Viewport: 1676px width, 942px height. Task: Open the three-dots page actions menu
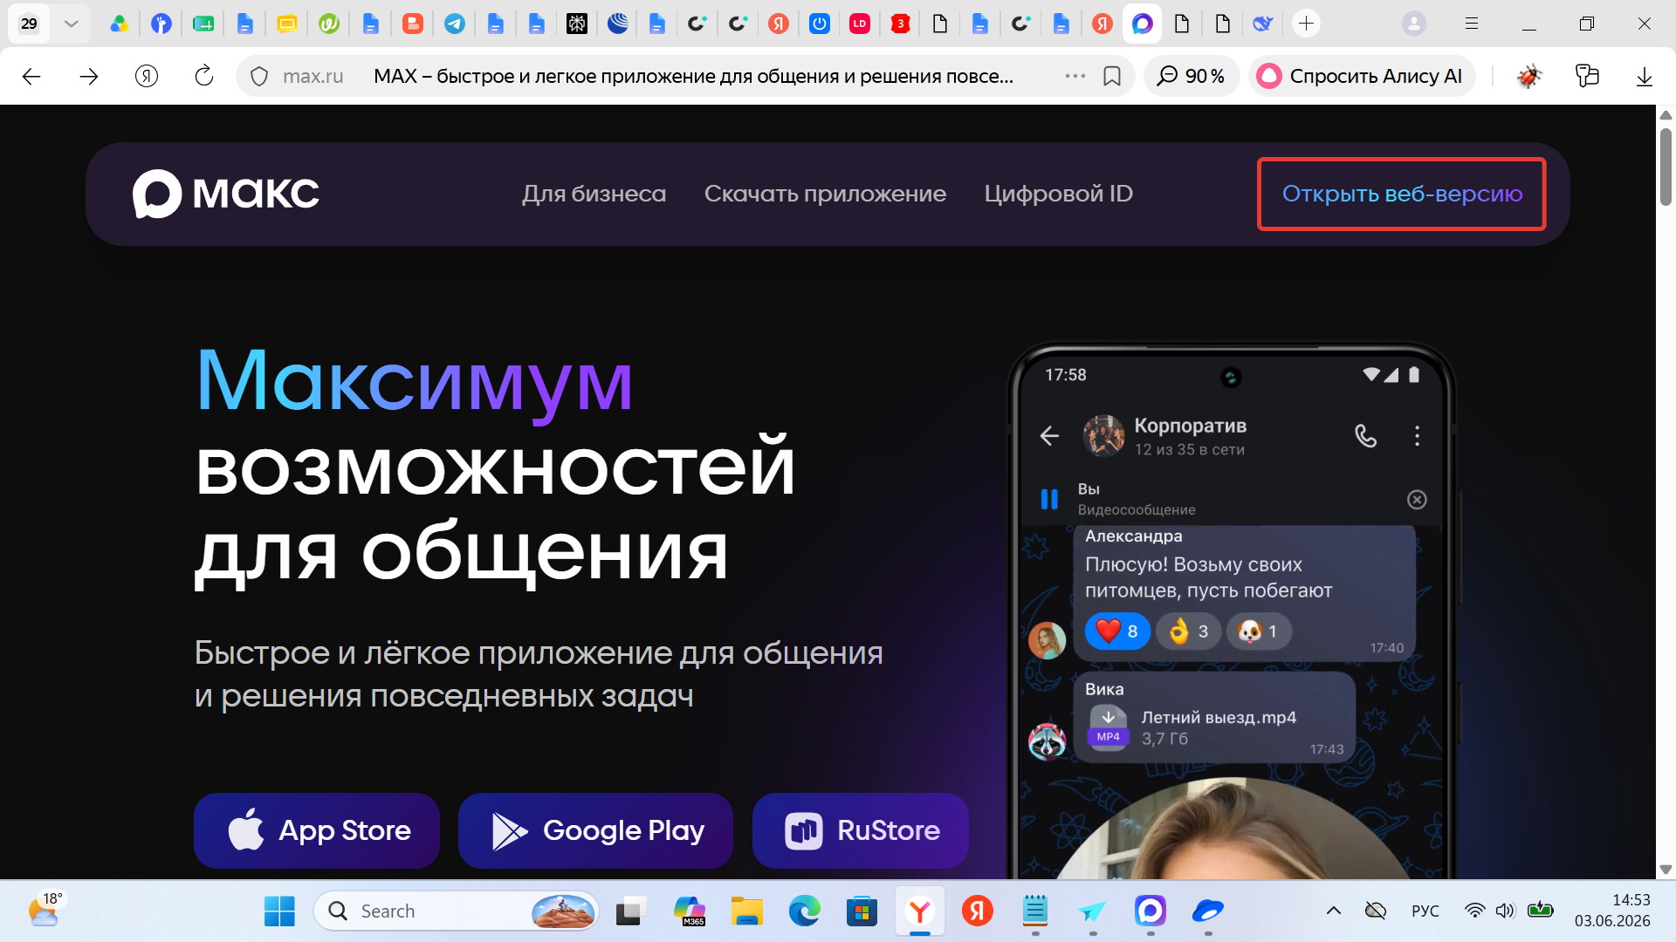[x=1075, y=77]
